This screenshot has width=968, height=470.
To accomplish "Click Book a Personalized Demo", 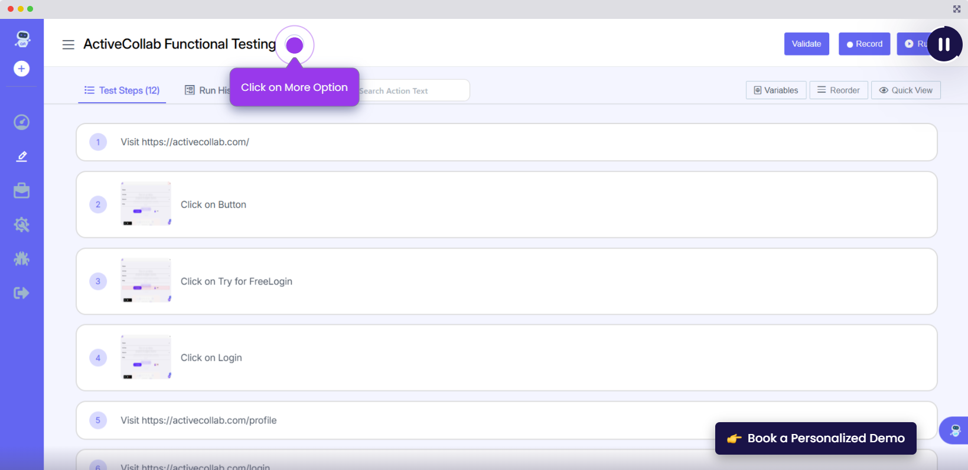I will (815, 438).
